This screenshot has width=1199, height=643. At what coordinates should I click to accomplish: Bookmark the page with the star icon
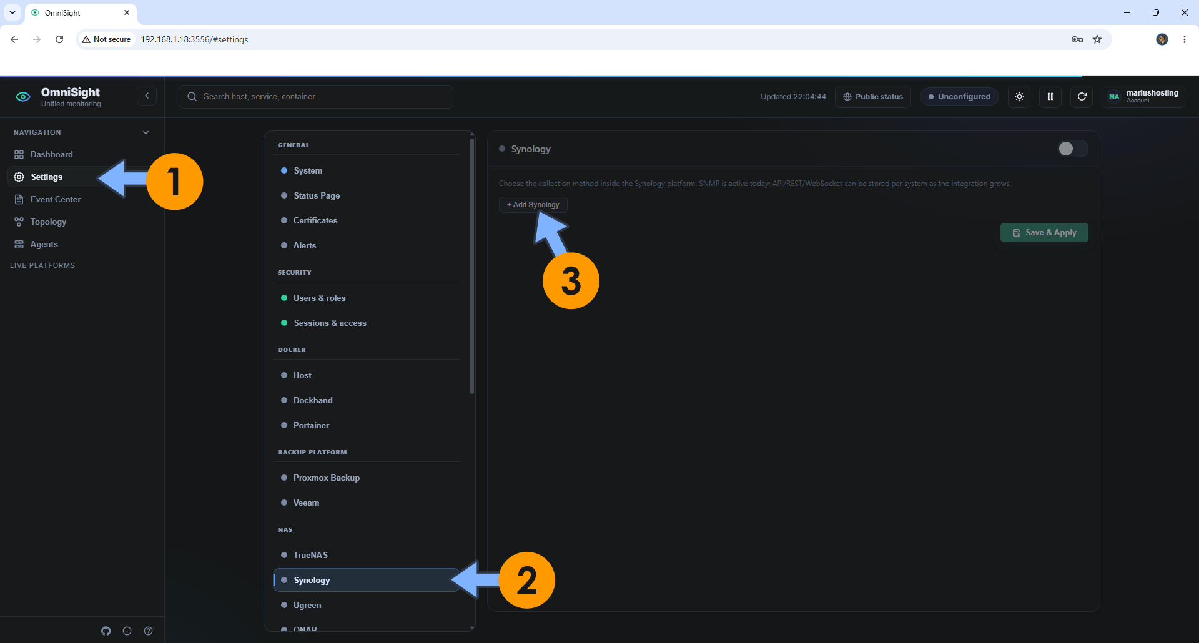1097,39
